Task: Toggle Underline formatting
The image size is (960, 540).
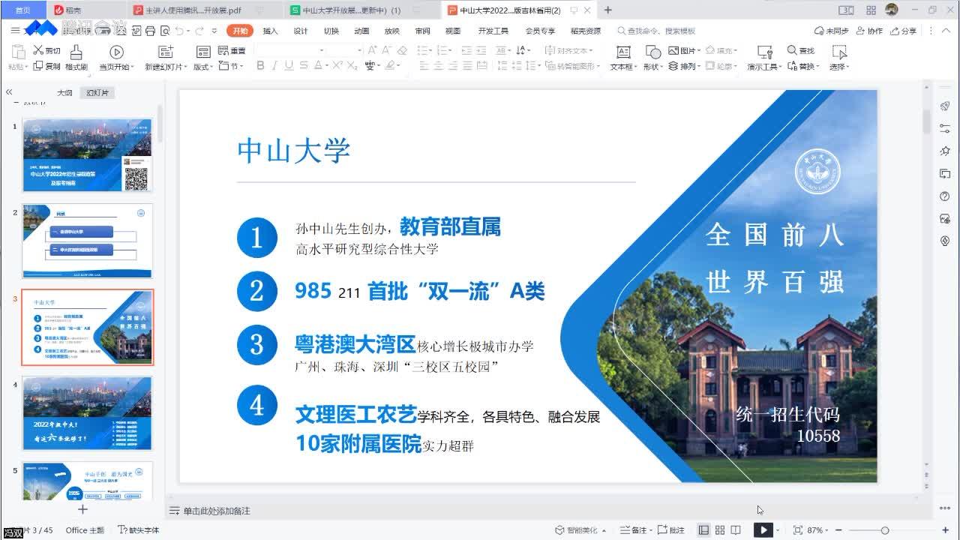Action: [289, 66]
